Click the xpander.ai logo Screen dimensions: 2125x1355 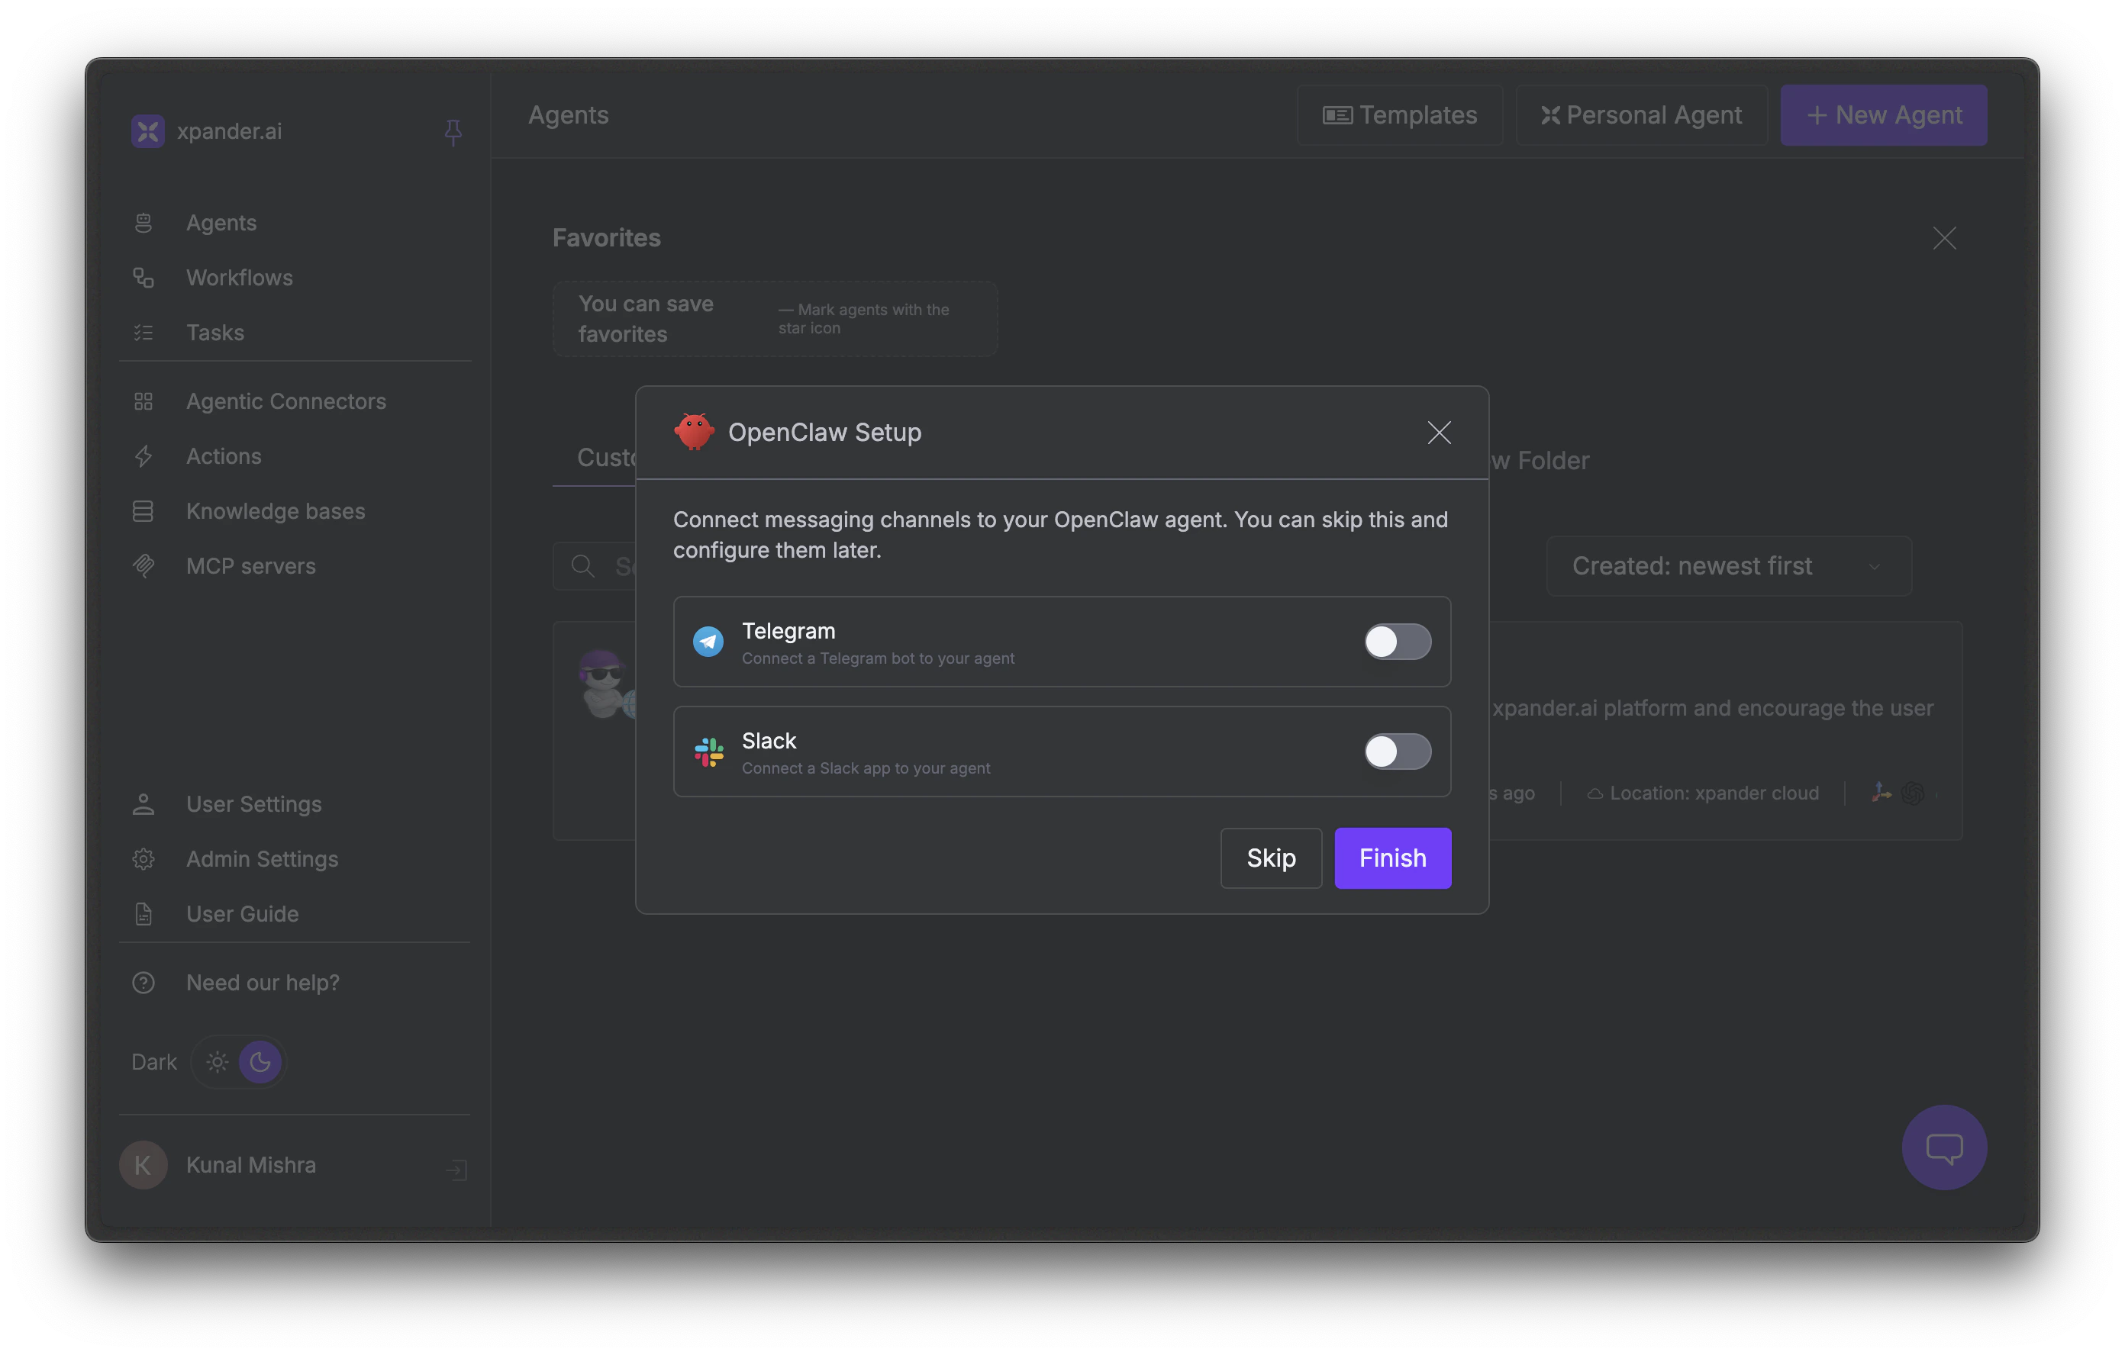[147, 130]
